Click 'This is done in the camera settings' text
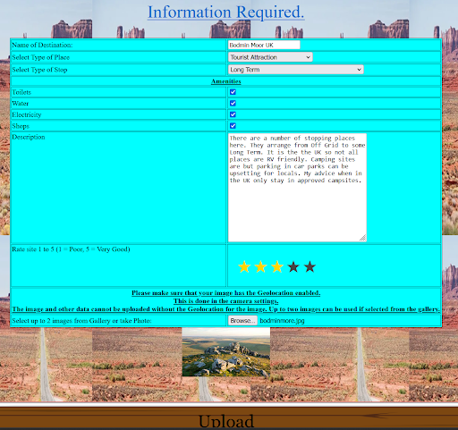 click(x=226, y=301)
